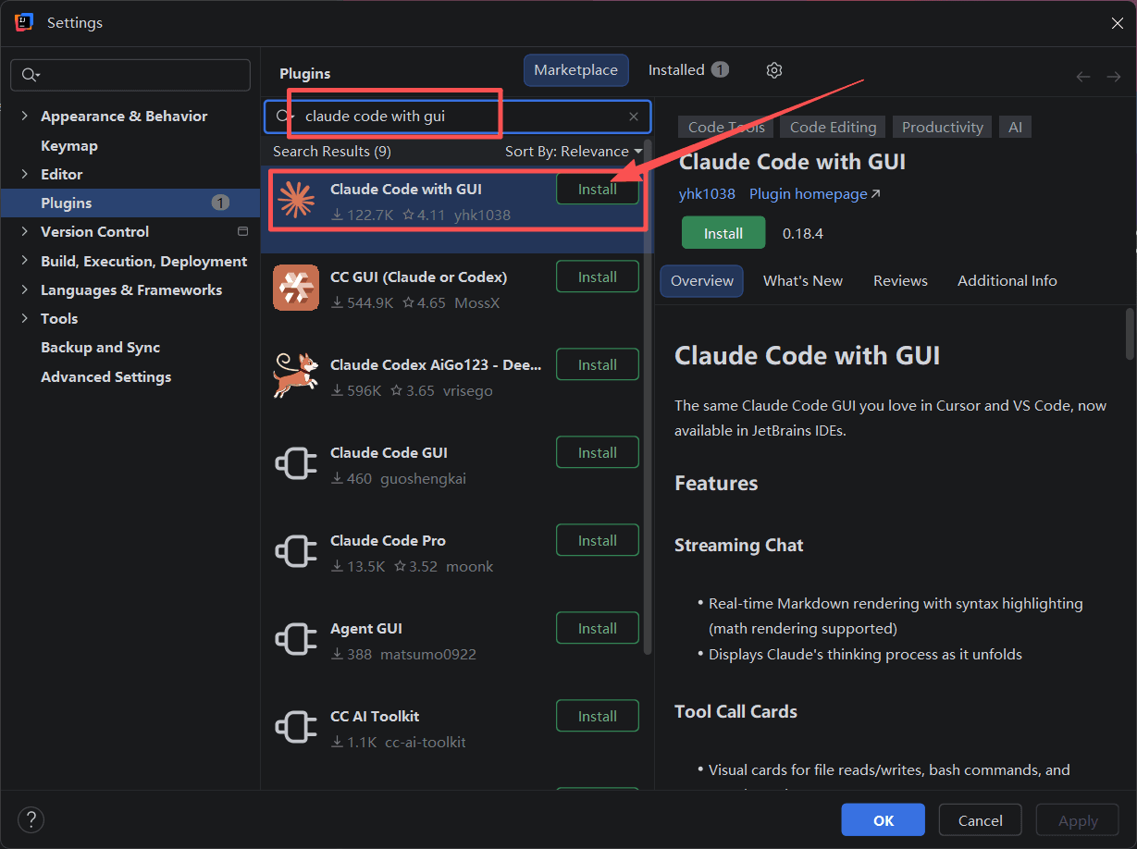Install CC GUI (Claude or Codex)

pyautogui.click(x=598, y=277)
